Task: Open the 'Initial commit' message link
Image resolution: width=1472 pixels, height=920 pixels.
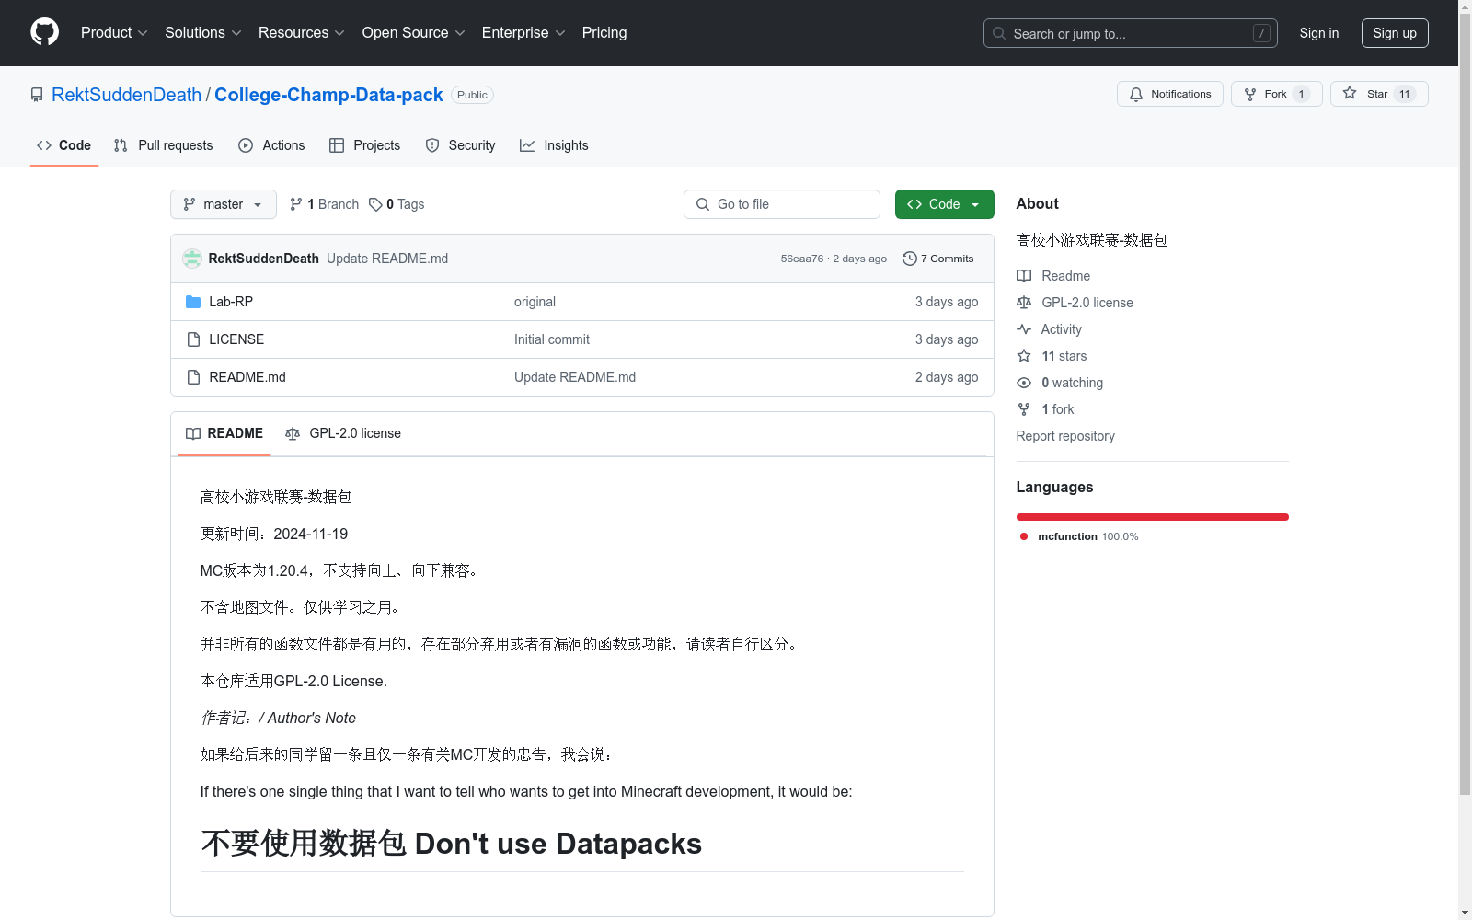Action: tap(552, 339)
